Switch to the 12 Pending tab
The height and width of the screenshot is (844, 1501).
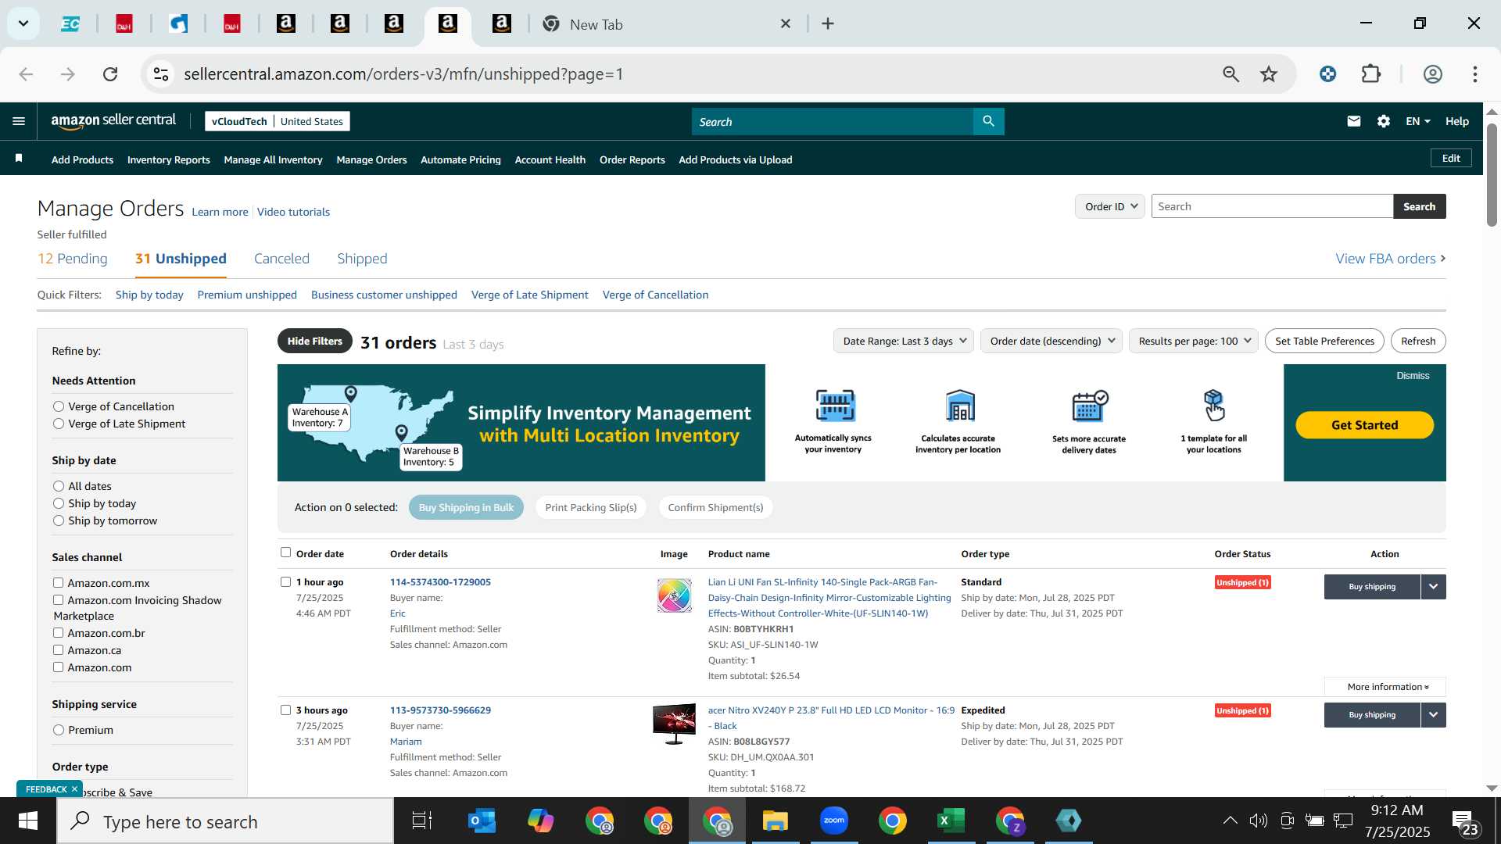[73, 259]
